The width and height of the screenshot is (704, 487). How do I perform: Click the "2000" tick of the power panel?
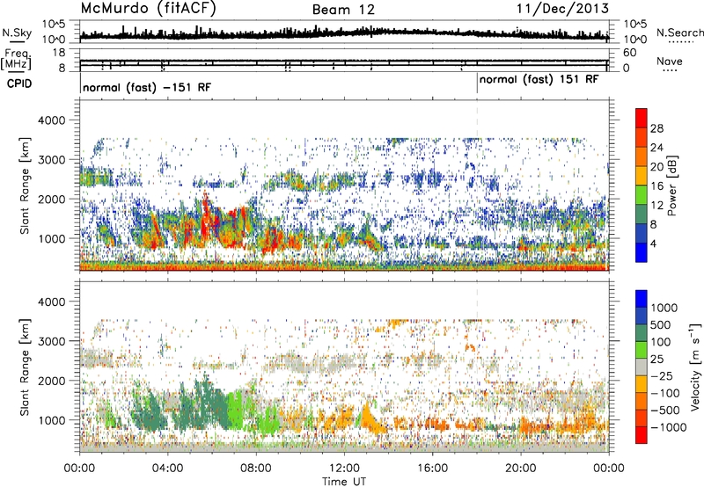pyautogui.click(x=51, y=199)
